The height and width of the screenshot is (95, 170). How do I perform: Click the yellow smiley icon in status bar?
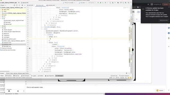click(x=128, y=78)
